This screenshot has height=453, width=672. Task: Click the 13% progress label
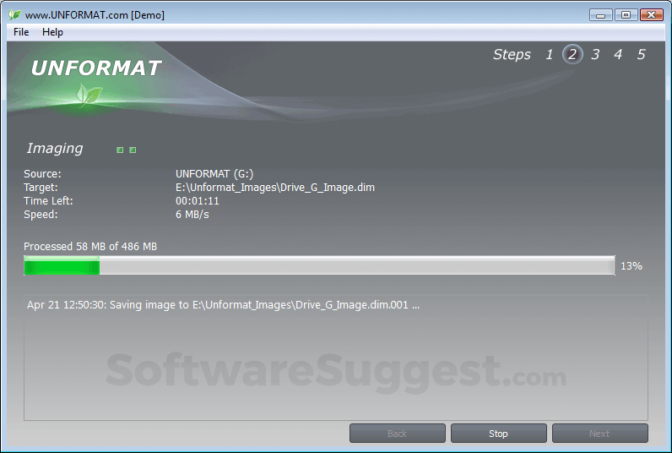point(631,266)
